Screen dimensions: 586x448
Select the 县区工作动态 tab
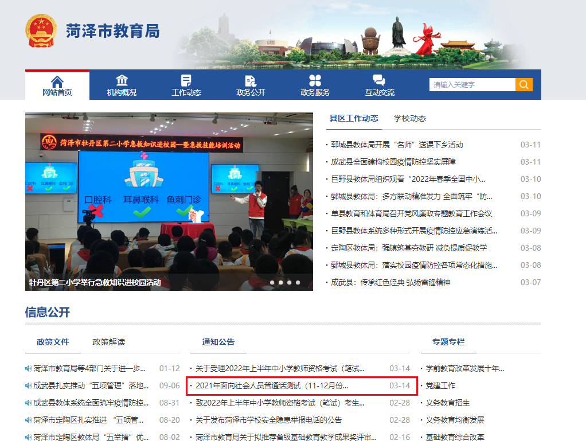click(x=354, y=118)
